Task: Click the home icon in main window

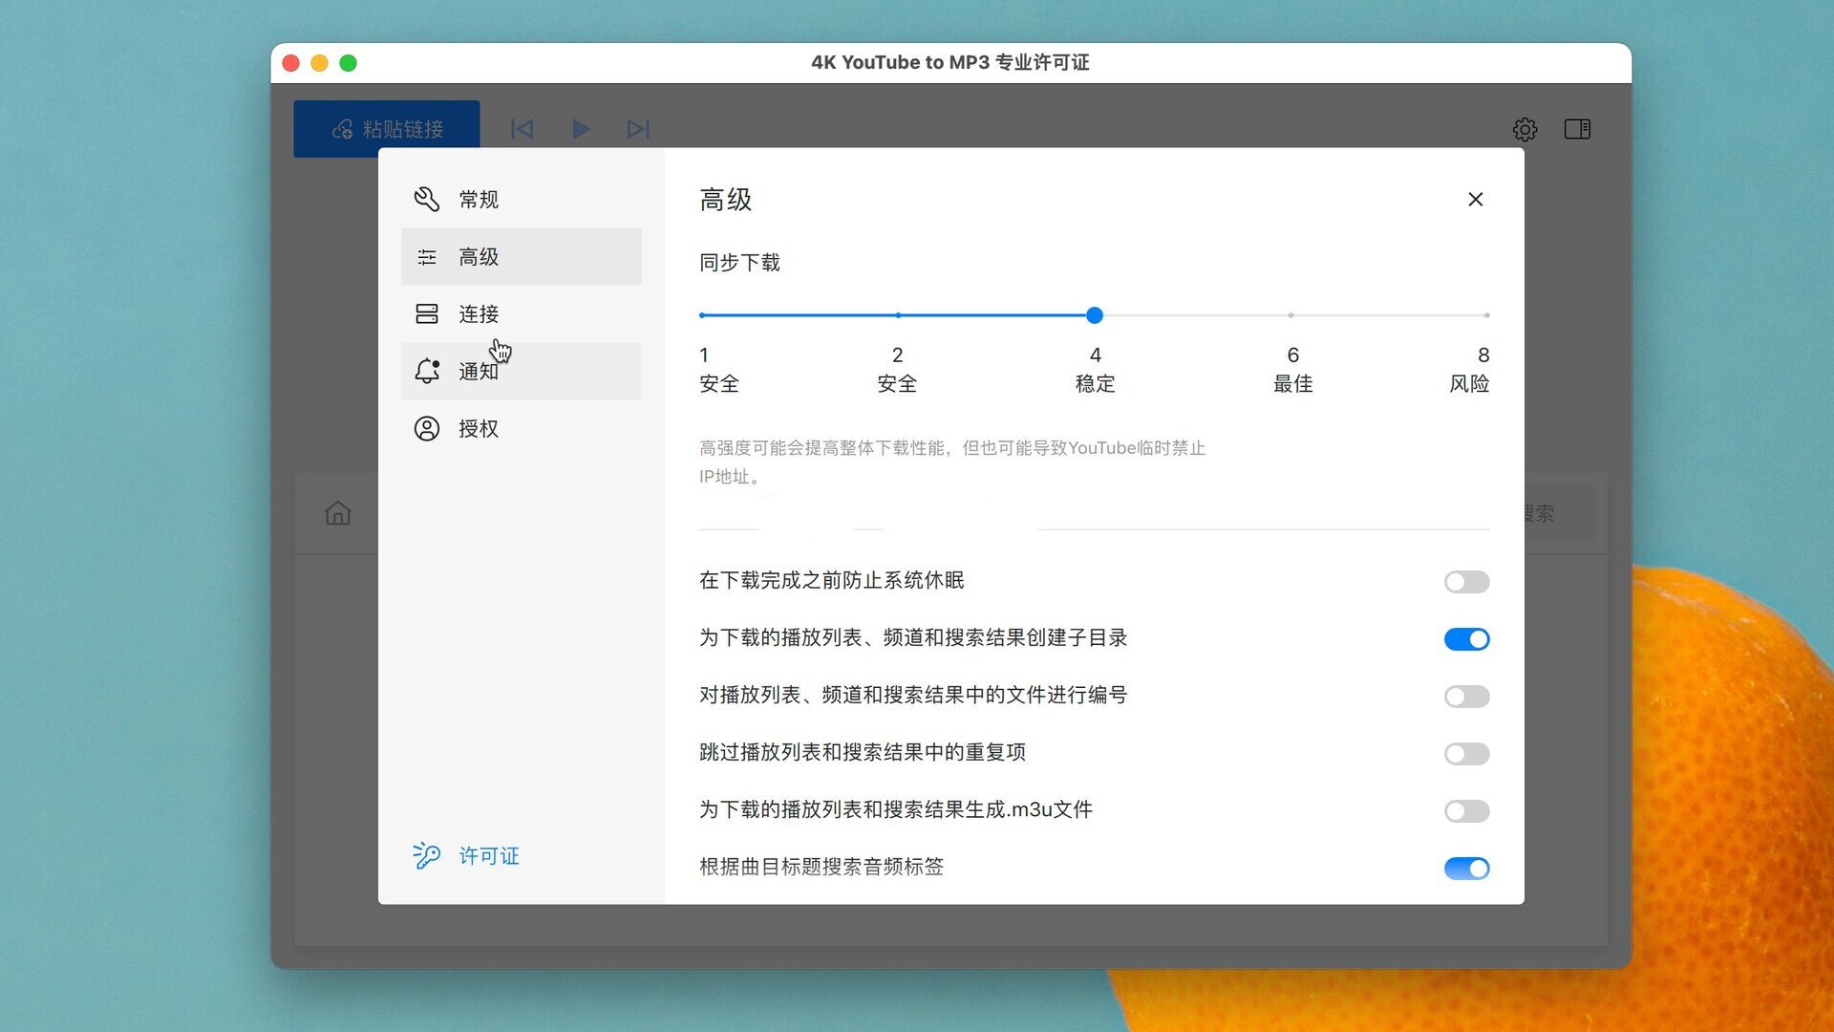Action: pos(338,513)
